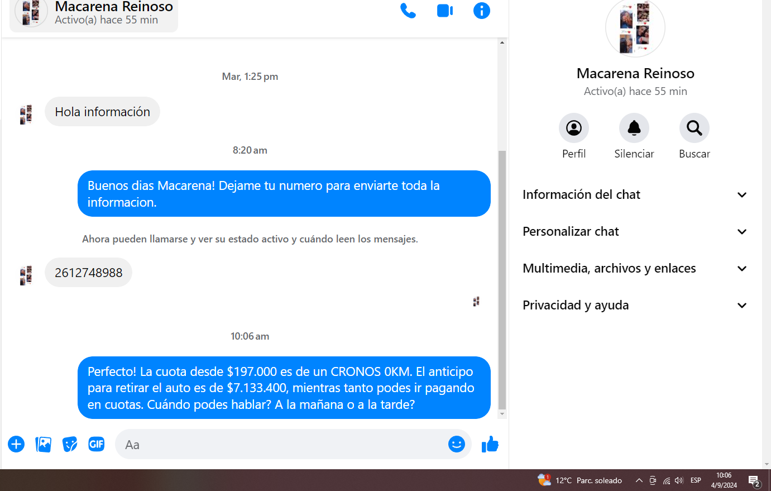Image resolution: width=771 pixels, height=491 pixels.
Task: Open network settings from the taskbar
Action: (x=666, y=480)
